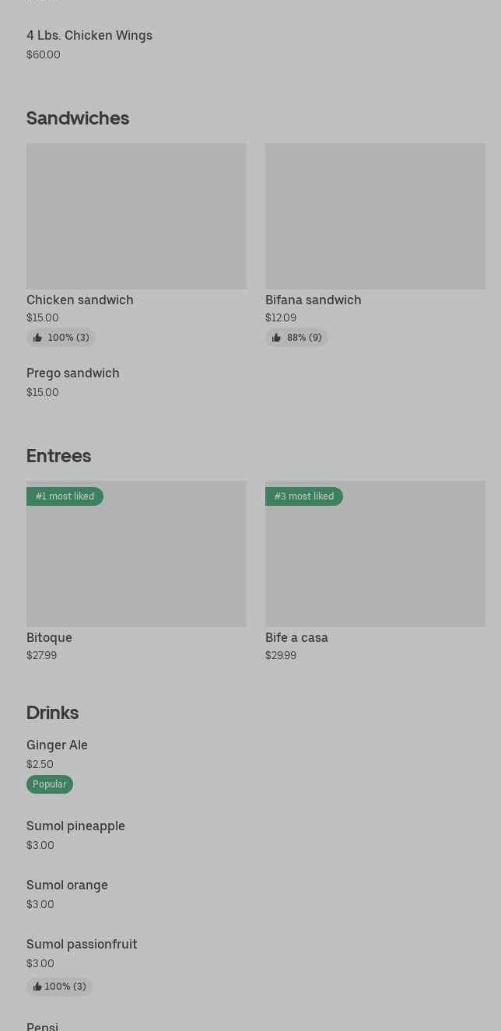
Task: Click the Entrees section heading
Action: (59, 456)
